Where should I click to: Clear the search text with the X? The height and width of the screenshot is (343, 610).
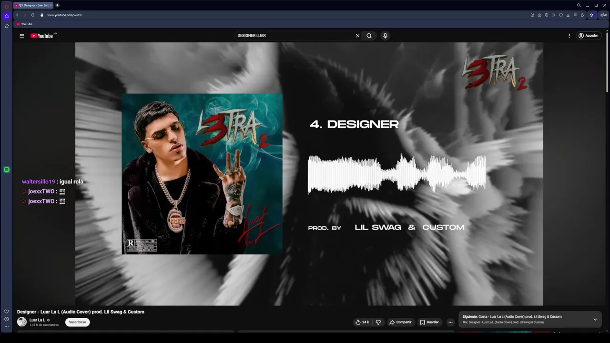(x=357, y=36)
